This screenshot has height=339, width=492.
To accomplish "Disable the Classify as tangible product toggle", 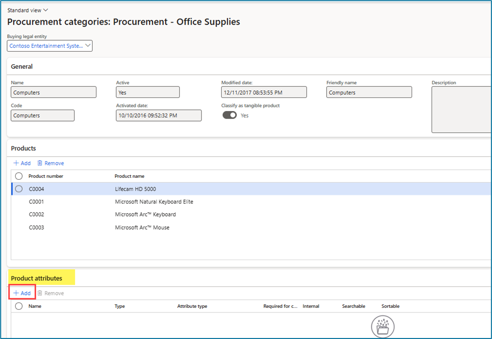I will pyautogui.click(x=229, y=115).
